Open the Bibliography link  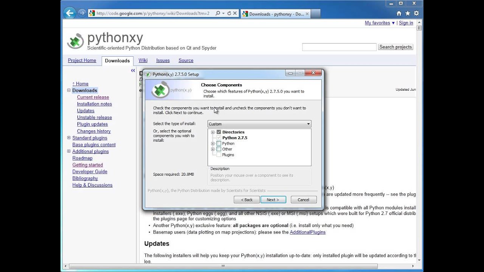pyautogui.click(x=85, y=178)
